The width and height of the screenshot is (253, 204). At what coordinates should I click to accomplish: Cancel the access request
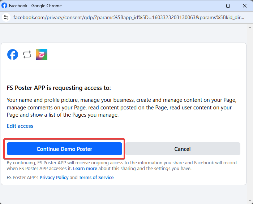click(x=183, y=149)
